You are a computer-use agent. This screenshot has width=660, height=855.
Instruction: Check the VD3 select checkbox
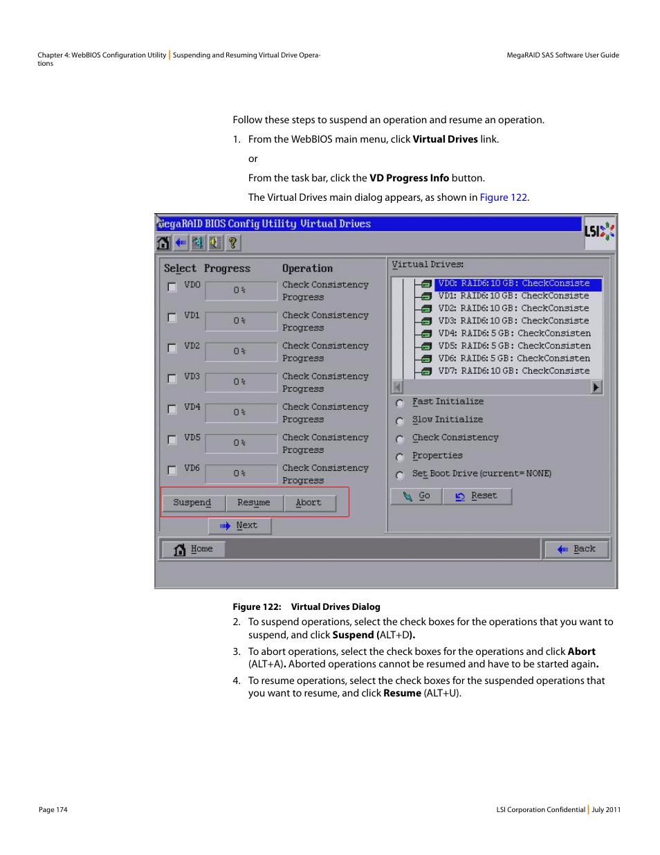coord(172,379)
